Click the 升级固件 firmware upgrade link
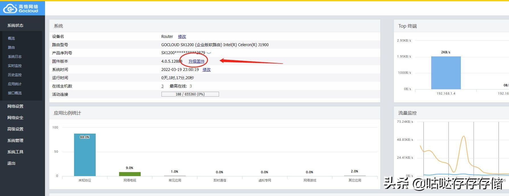The width and height of the screenshot is (509, 196). pos(197,61)
